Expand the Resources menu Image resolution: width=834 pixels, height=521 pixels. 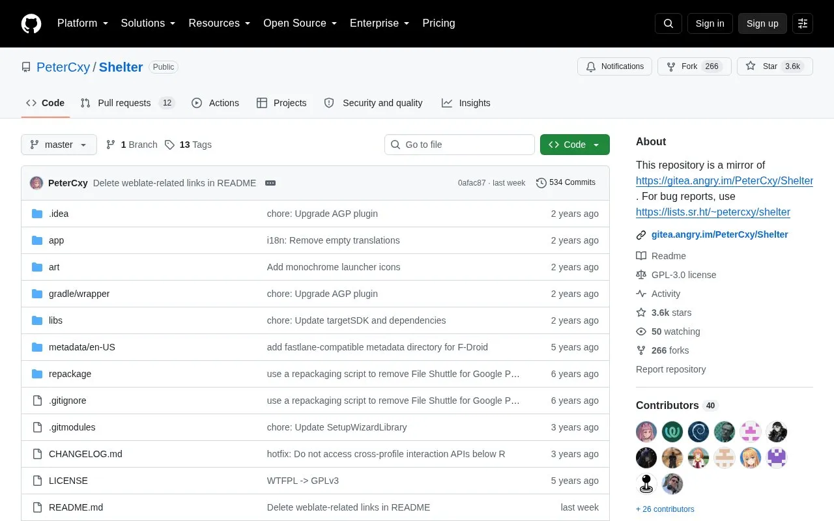click(x=220, y=23)
